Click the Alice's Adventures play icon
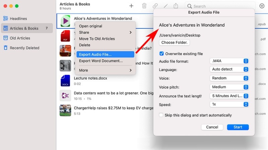Image resolution: width=268 pixels, height=150 pixels. click(65, 22)
